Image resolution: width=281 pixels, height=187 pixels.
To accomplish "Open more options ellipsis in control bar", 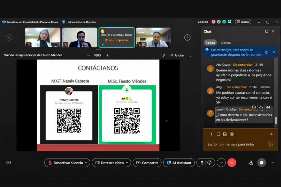I will click(221, 163).
